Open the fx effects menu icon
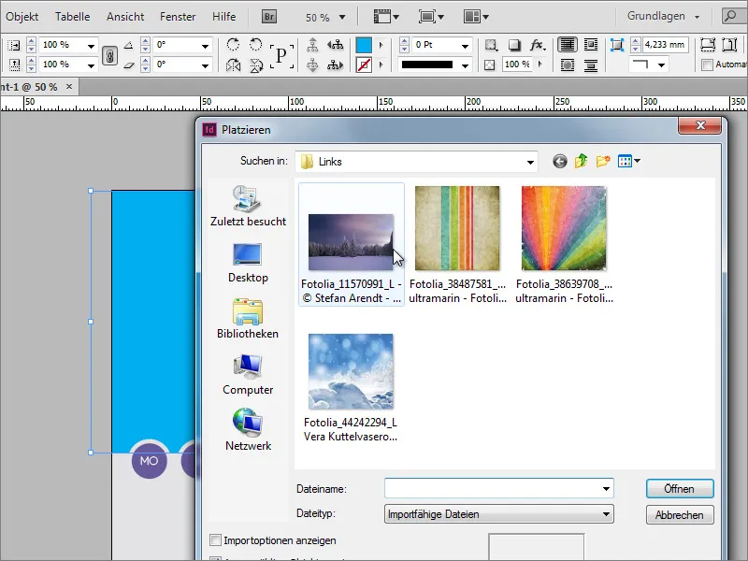 tap(537, 45)
